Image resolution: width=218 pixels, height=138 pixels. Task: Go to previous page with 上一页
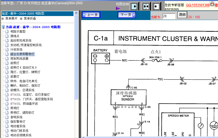pyautogui.click(x=91, y=15)
